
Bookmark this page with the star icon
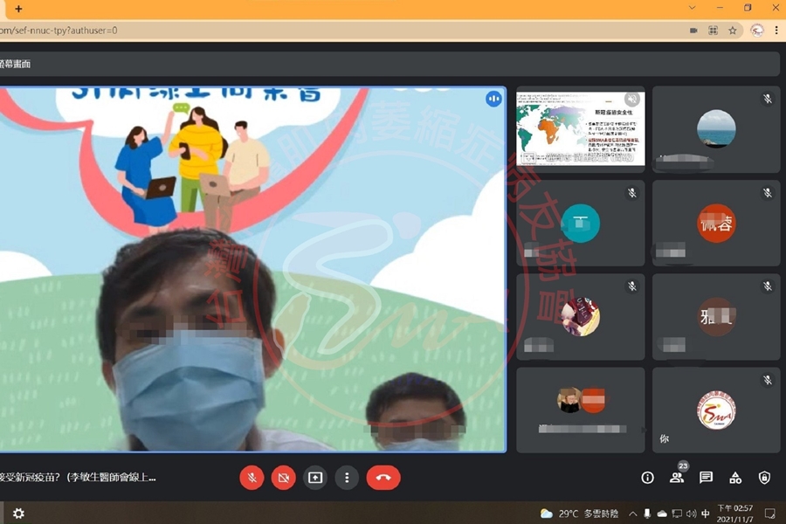pos(733,31)
